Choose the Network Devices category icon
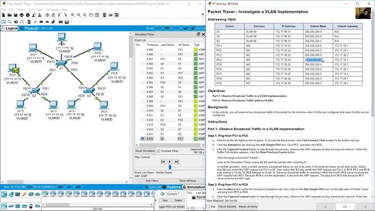This screenshot has width=375, height=211. click(x=4, y=194)
